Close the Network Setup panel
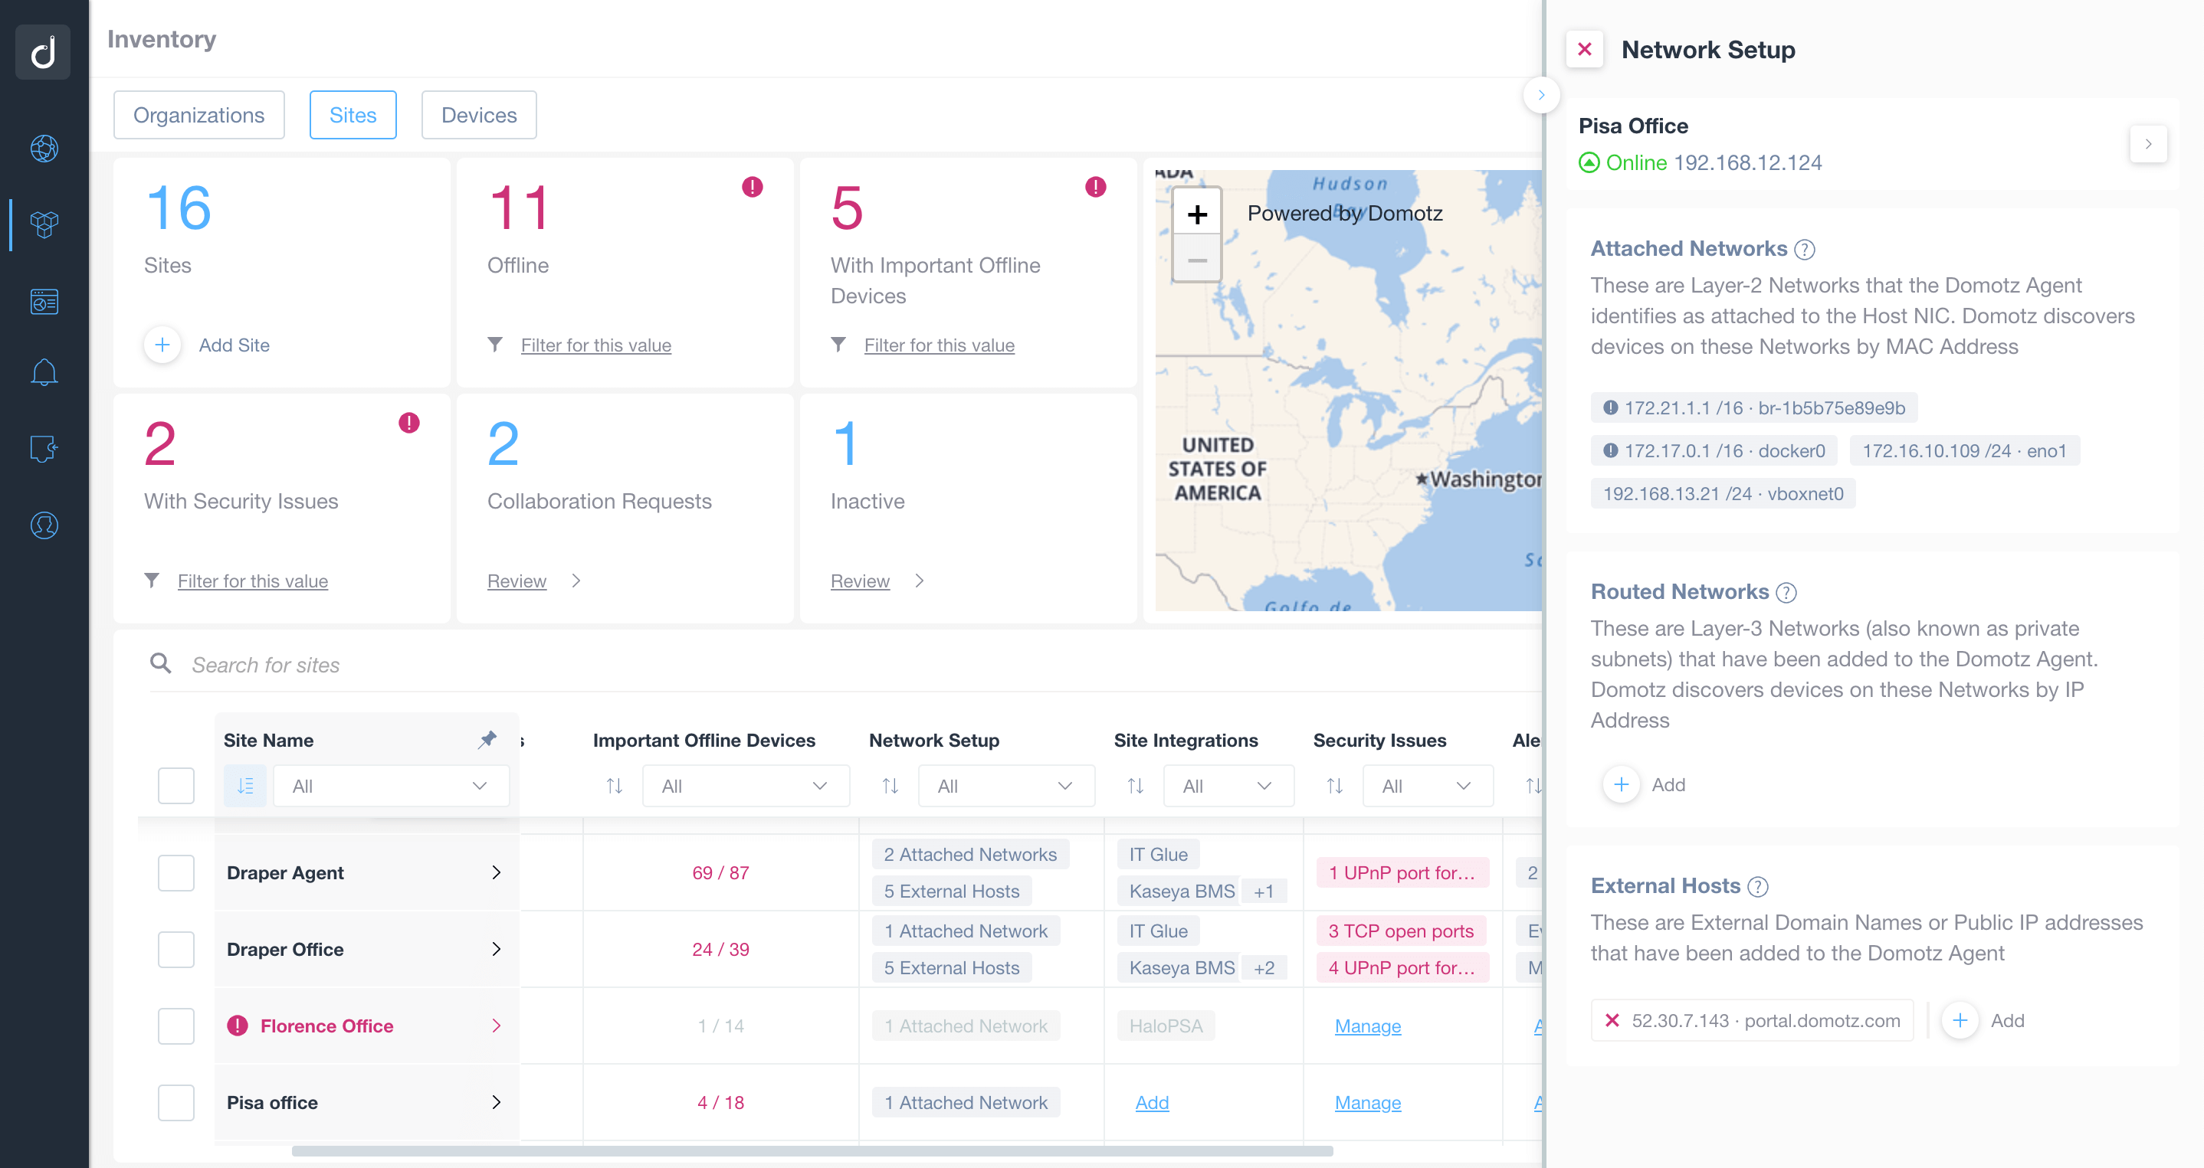Image resolution: width=2204 pixels, height=1168 pixels. [1585, 50]
